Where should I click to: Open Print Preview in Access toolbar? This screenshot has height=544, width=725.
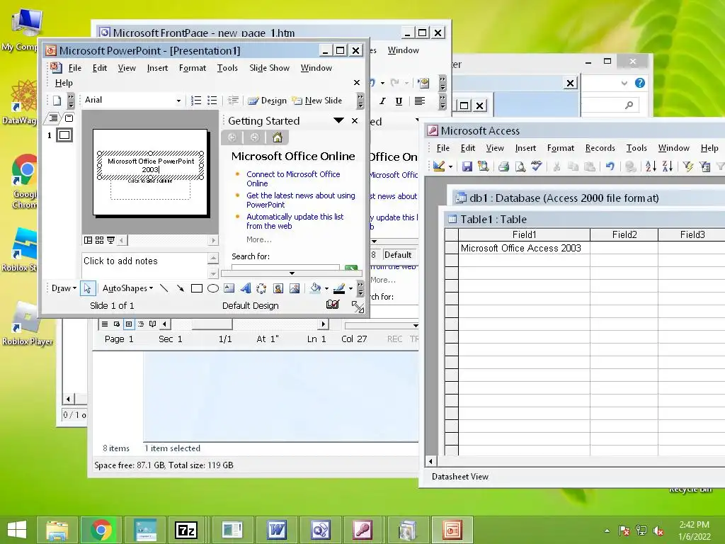[x=520, y=166]
